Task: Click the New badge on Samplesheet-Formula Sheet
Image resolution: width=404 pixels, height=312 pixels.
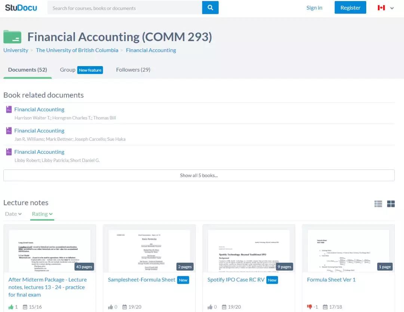Action: (x=183, y=280)
